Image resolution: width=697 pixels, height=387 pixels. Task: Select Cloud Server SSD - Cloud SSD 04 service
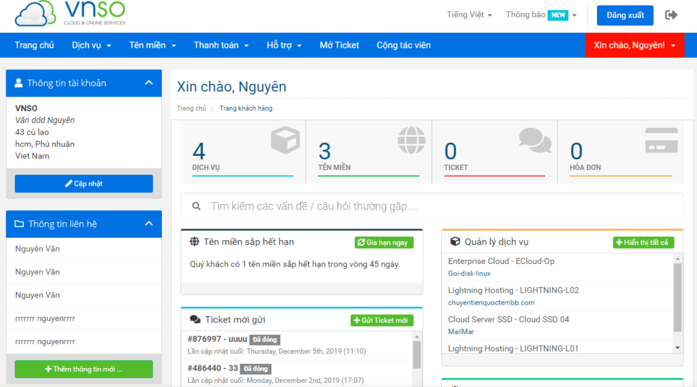point(508,320)
